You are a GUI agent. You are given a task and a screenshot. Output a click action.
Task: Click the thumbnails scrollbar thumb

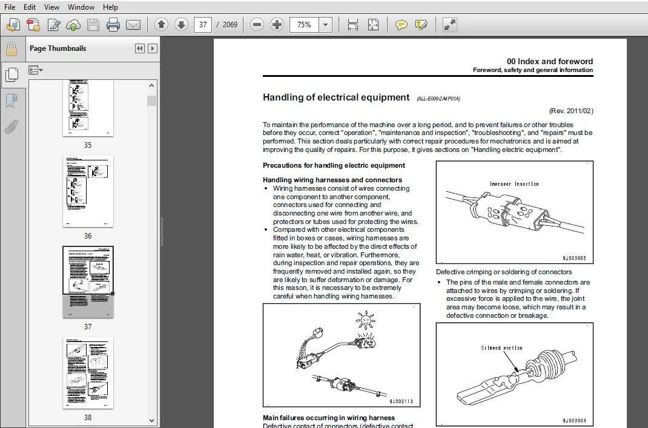[151, 101]
